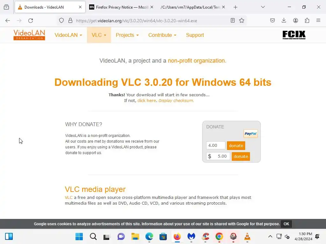Click the VideoLAN organization logo
Image resolution: width=326 pixels, height=244 pixels.
point(29,35)
